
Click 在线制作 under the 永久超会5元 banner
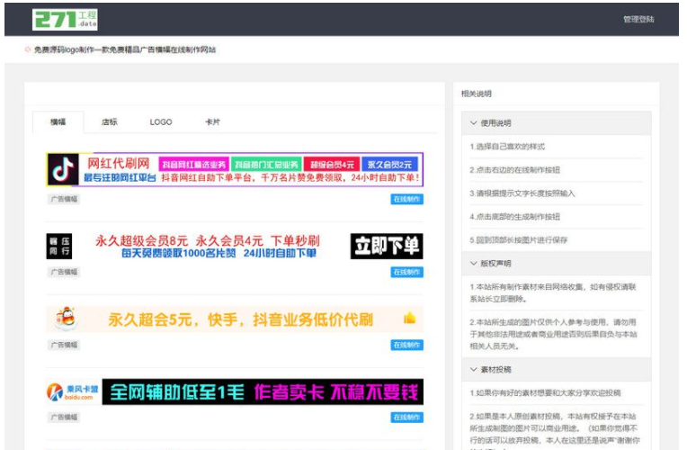(406, 345)
